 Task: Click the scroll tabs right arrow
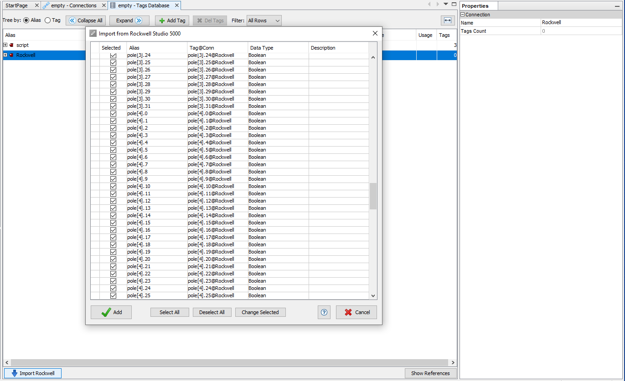pos(438,4)
